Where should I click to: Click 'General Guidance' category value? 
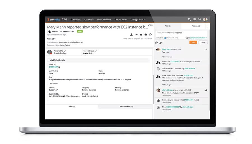(89, 90)
